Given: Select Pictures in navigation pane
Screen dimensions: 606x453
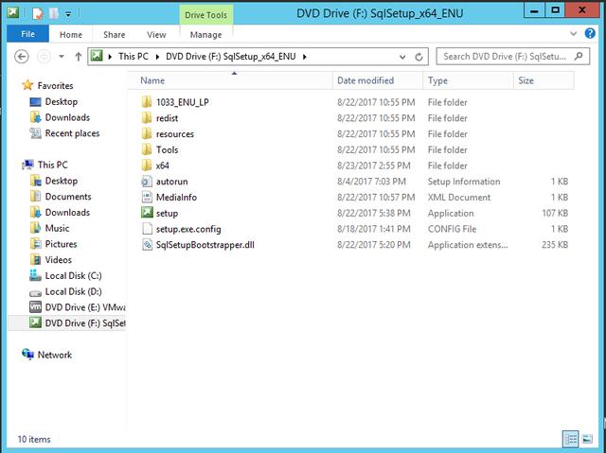Looking at the screenshot, I should point(61,244).
